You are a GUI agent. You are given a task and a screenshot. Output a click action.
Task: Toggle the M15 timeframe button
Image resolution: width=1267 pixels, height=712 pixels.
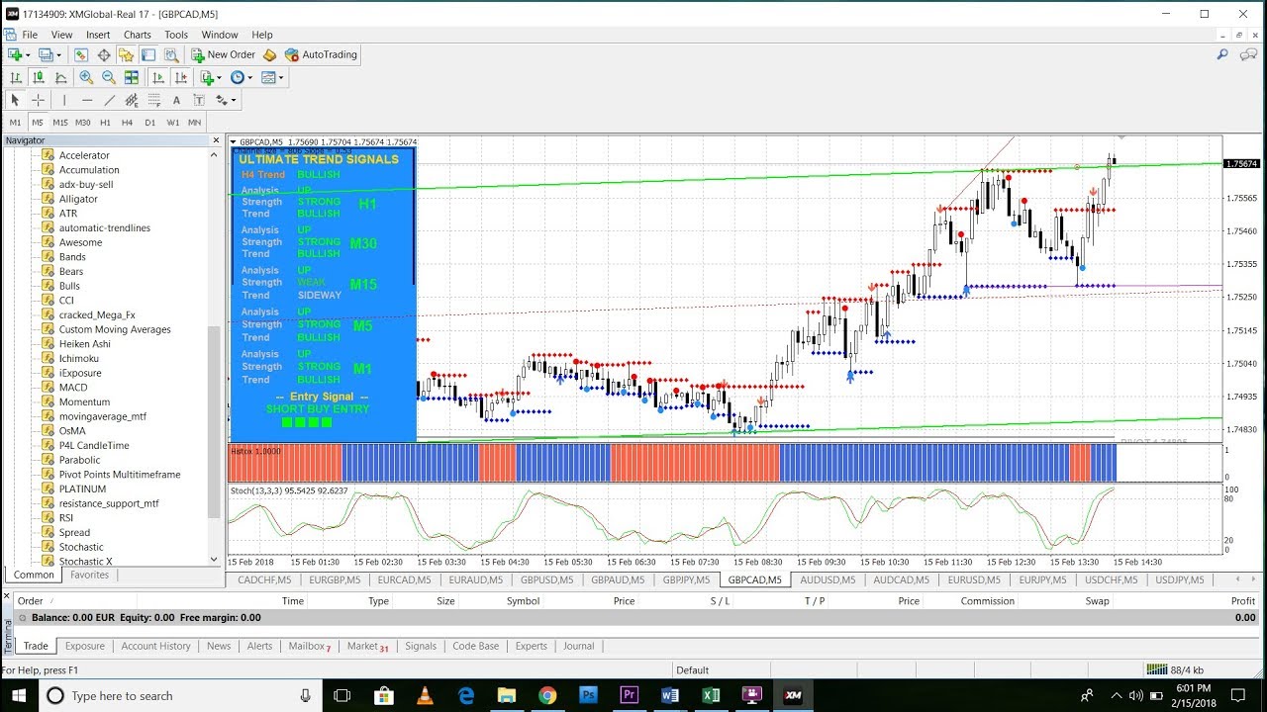click(x=60, y=123)
